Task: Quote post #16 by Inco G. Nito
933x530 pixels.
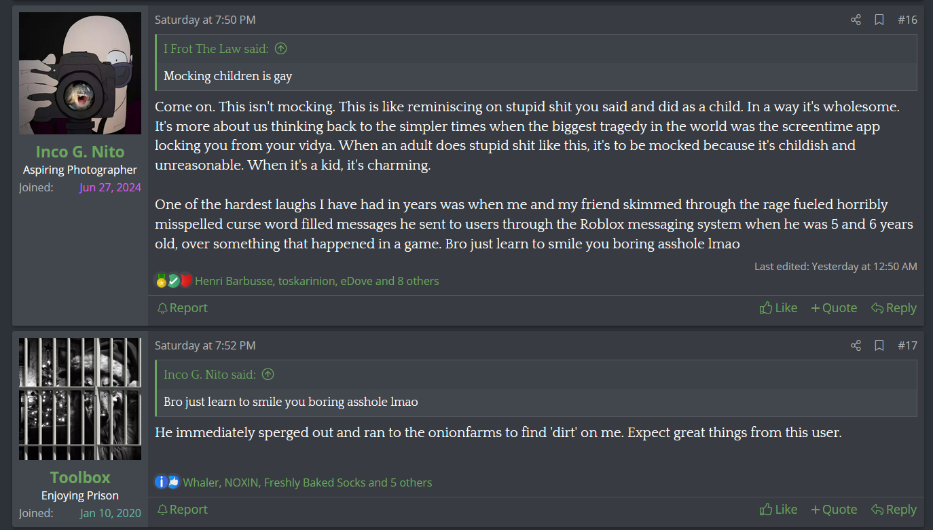Action: (834, 308)
